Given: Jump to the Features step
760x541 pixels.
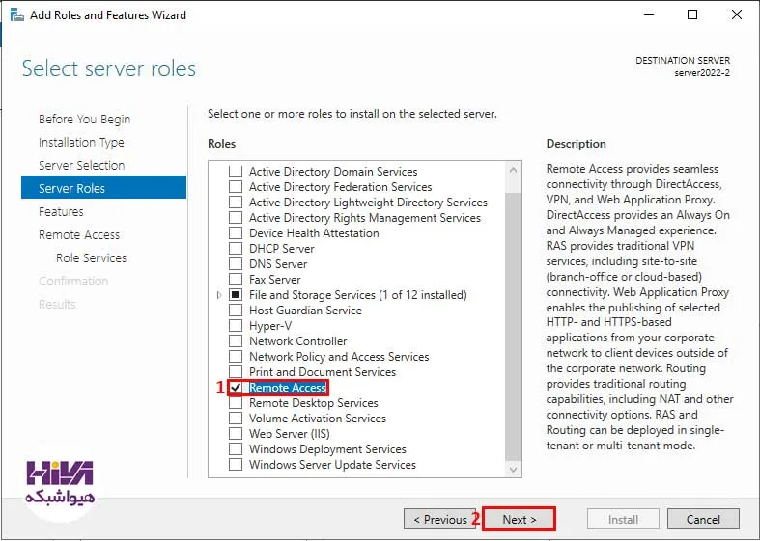Looking at the screenshot, I should pos(61,211).
